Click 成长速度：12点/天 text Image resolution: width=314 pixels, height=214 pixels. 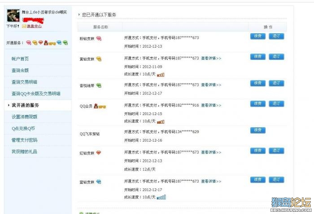coord(140,169)
